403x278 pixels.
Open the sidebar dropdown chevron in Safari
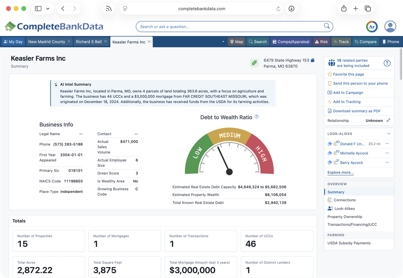[48, 9]
